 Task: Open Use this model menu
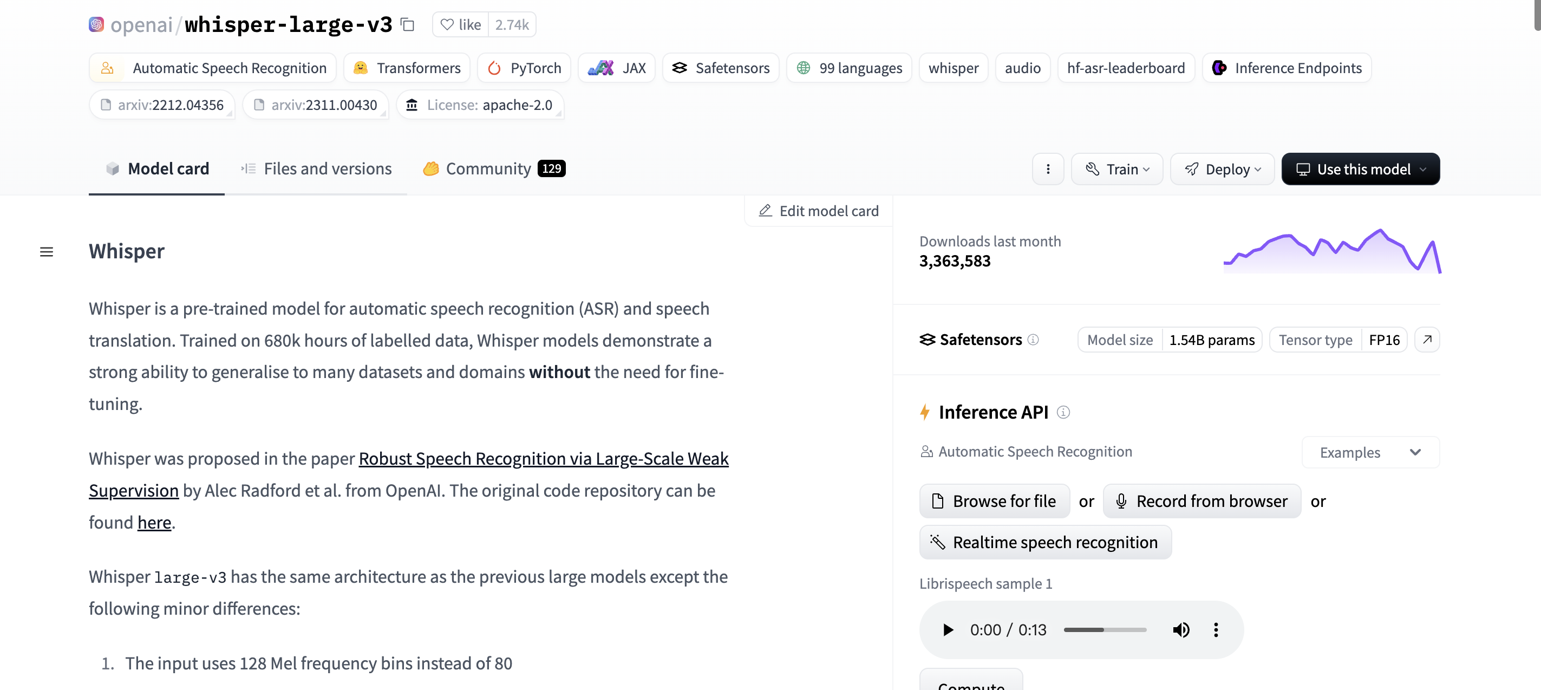pos(1360,170)
